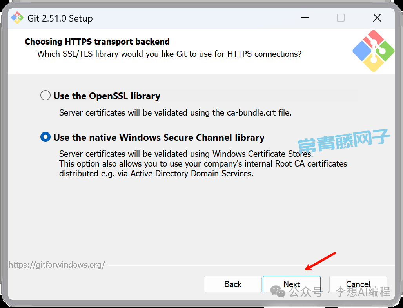The image size is (403, 308).
Task: Click the ca-bundle.crt description text
Action: (x=175, y=113)
